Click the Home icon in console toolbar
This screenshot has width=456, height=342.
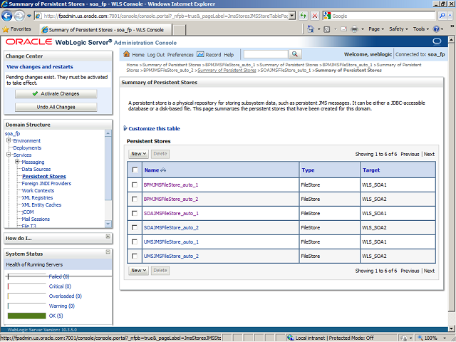click(128, 55)
